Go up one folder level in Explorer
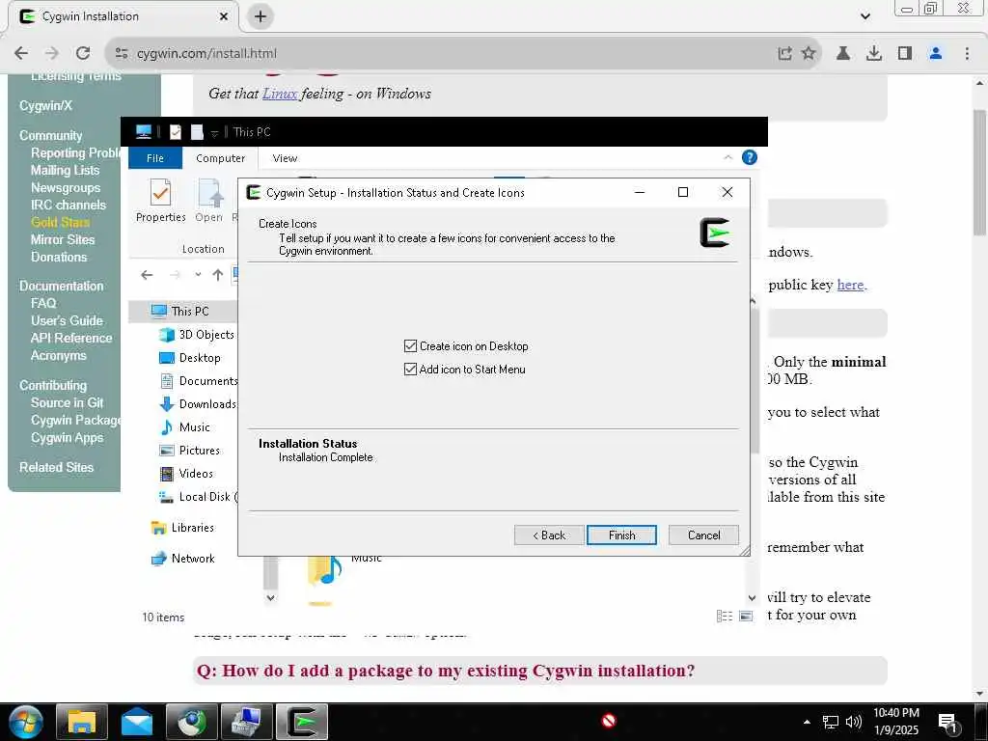Image resolution: width=988 pixels, height=741 pixels. (x=217, y=275)
